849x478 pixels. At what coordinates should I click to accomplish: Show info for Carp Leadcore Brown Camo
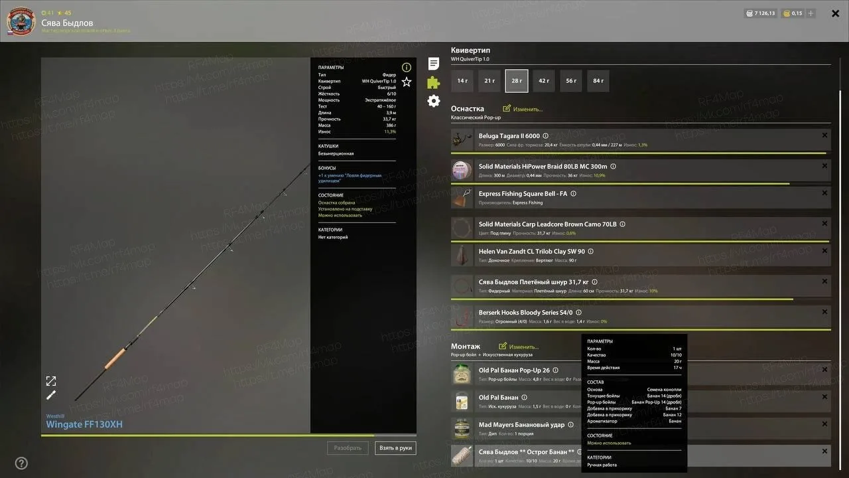622,224
